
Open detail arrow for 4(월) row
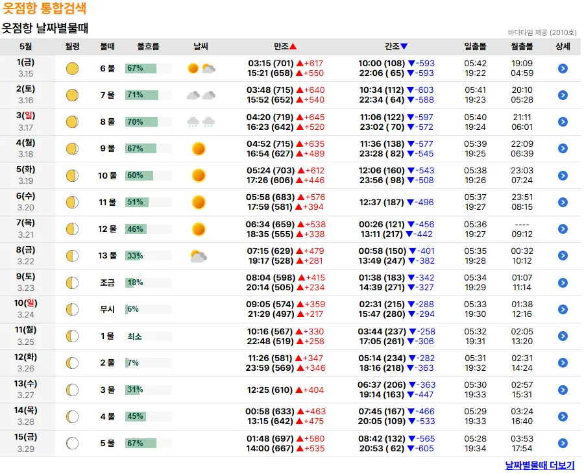click(x=563, y=148)
